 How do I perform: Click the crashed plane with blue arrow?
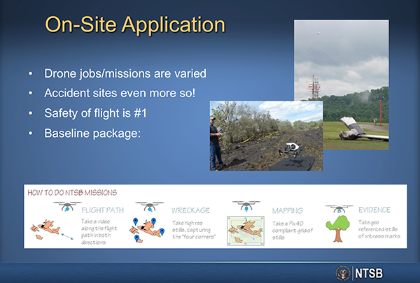tap(52, 230)
